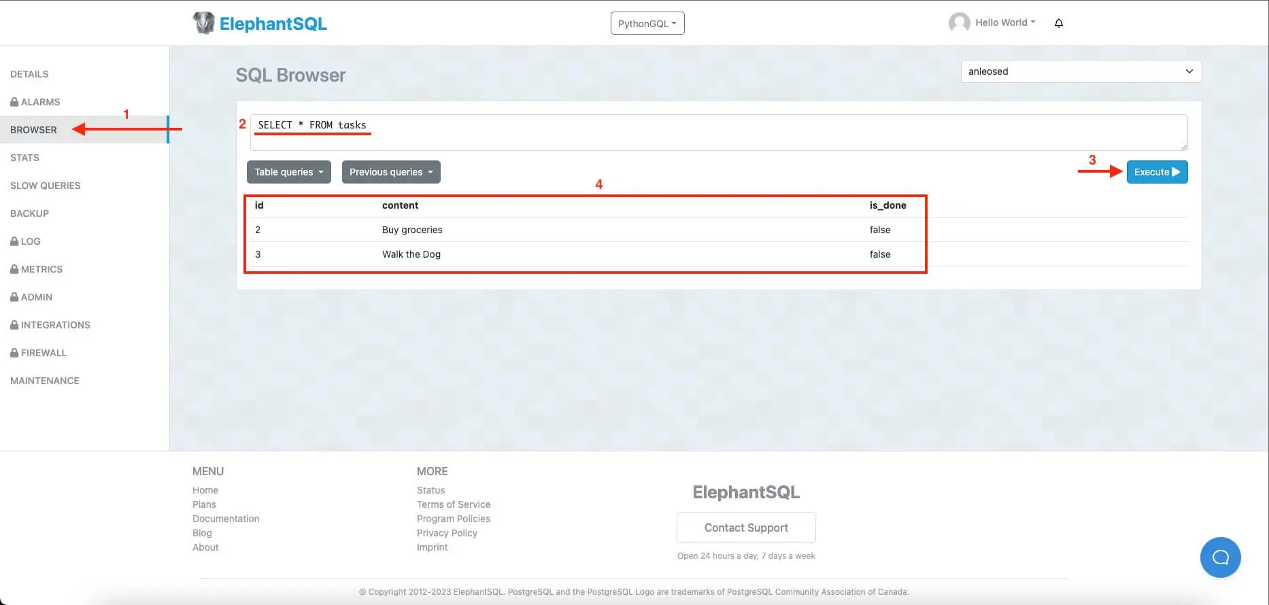Open the chat support bubble icon
Viewport: 1269px width, 605px height.
tap(1220, 557)
